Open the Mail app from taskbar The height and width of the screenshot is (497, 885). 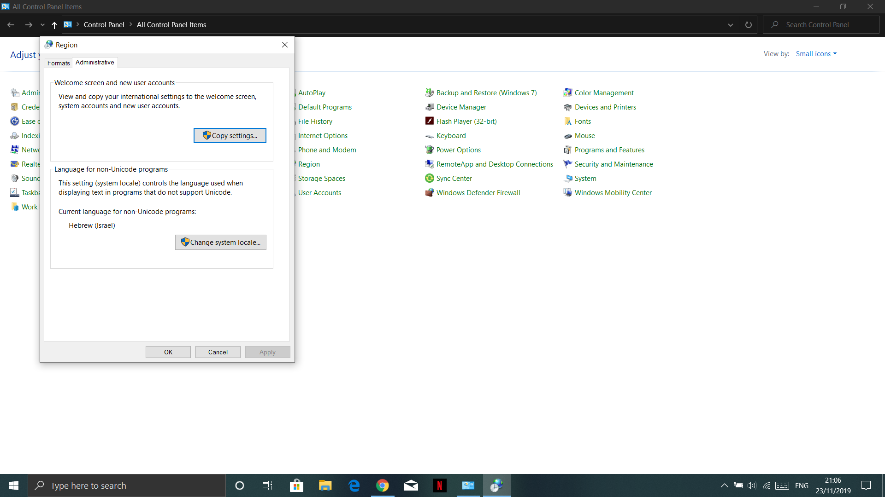(411, 485)
